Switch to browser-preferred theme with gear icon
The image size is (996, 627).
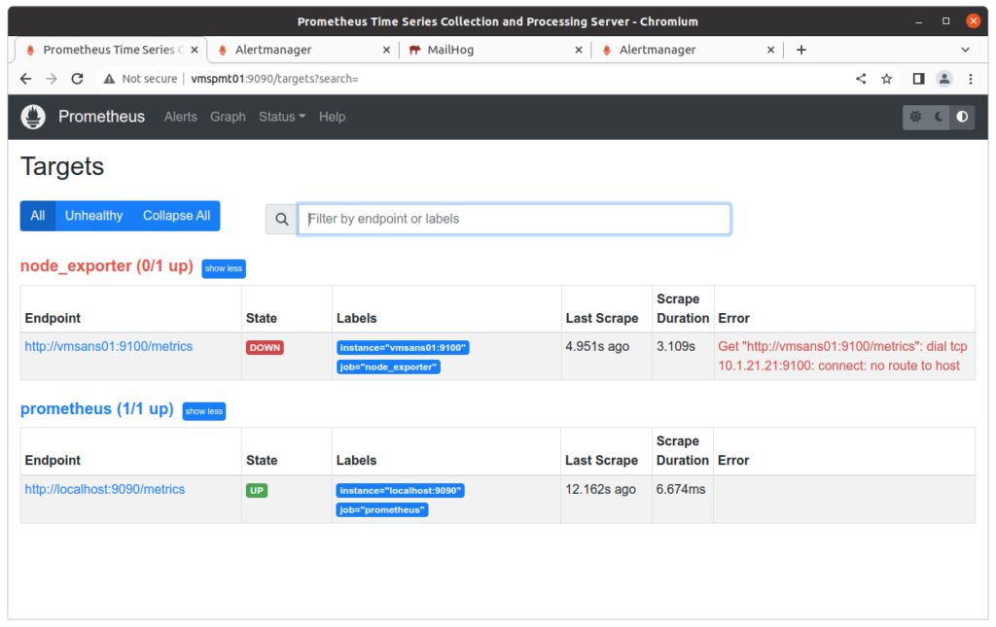pos(915,117)
